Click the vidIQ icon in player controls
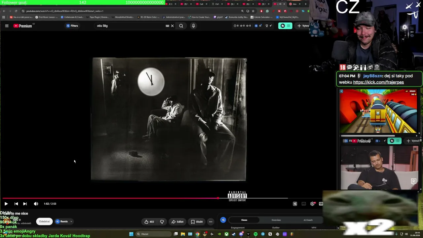The image size is (423, 238). click(x=295, y=204)
